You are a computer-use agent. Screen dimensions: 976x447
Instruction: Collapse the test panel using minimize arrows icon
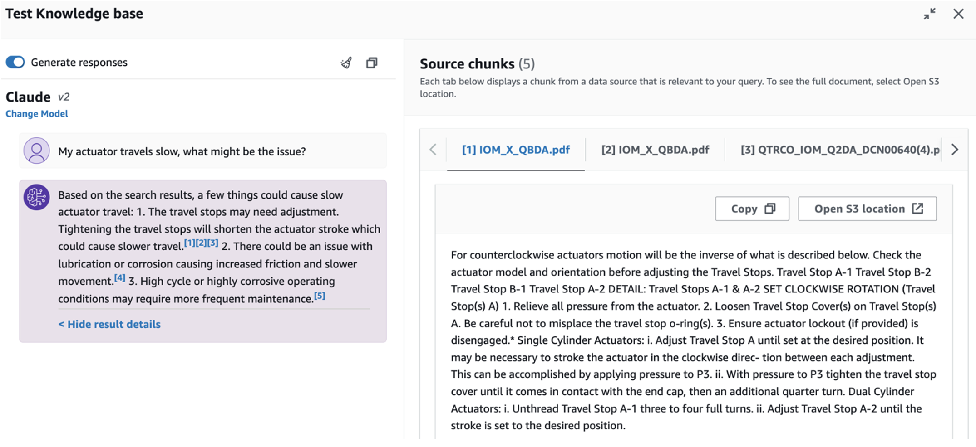[929, 14]
